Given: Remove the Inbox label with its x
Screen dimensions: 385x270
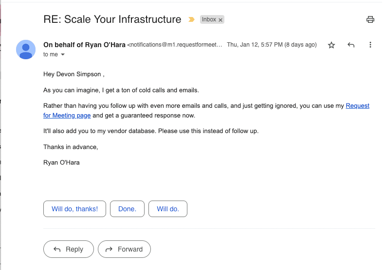Looking at the screenshot, I should click(220, 20).
